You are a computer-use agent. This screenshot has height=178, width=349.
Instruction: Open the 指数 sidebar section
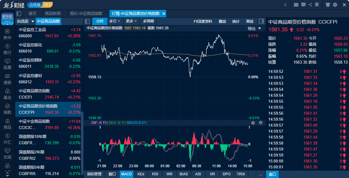7,109
